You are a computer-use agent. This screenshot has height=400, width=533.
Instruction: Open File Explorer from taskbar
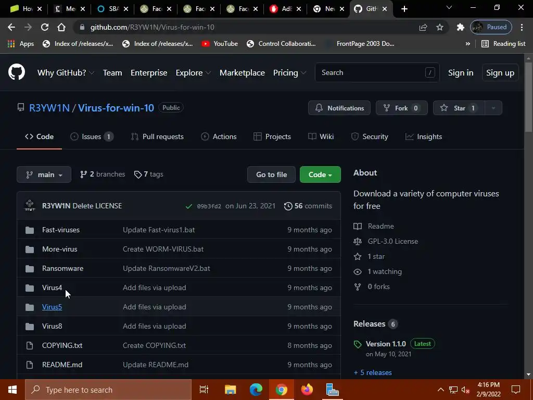(230, 390)
